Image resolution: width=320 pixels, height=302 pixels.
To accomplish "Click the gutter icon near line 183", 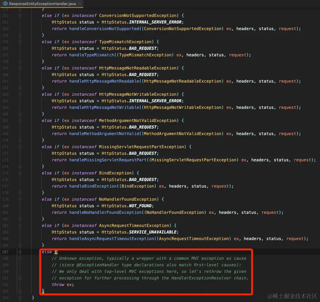I will [20, 225].
